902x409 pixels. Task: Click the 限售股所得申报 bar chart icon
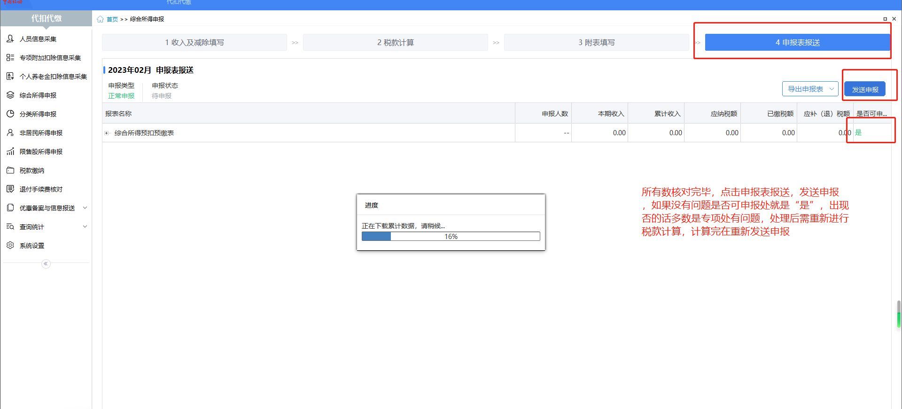tap(10, 151)
